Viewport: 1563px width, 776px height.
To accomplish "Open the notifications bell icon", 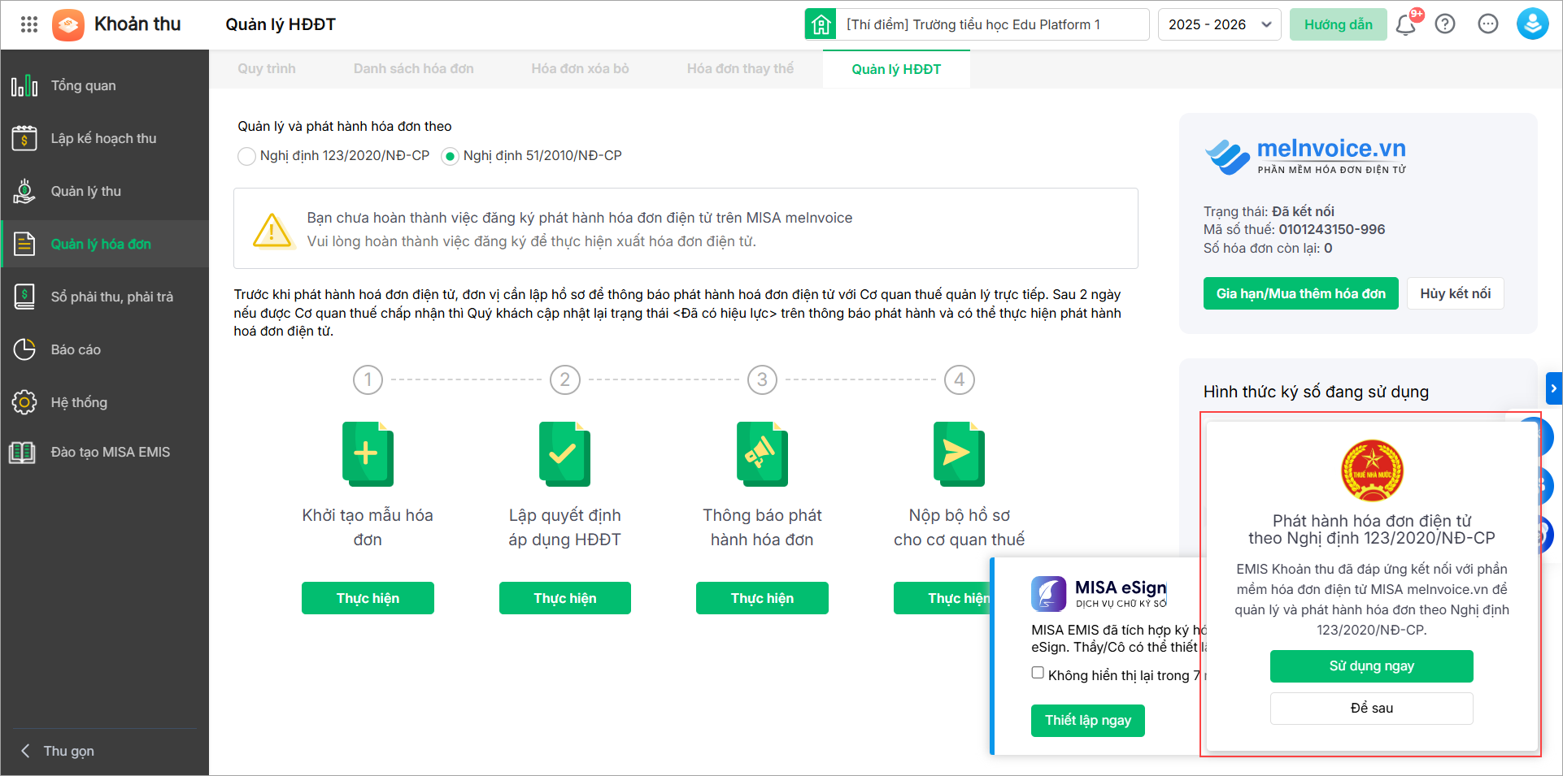I will tap(1405, 24).
